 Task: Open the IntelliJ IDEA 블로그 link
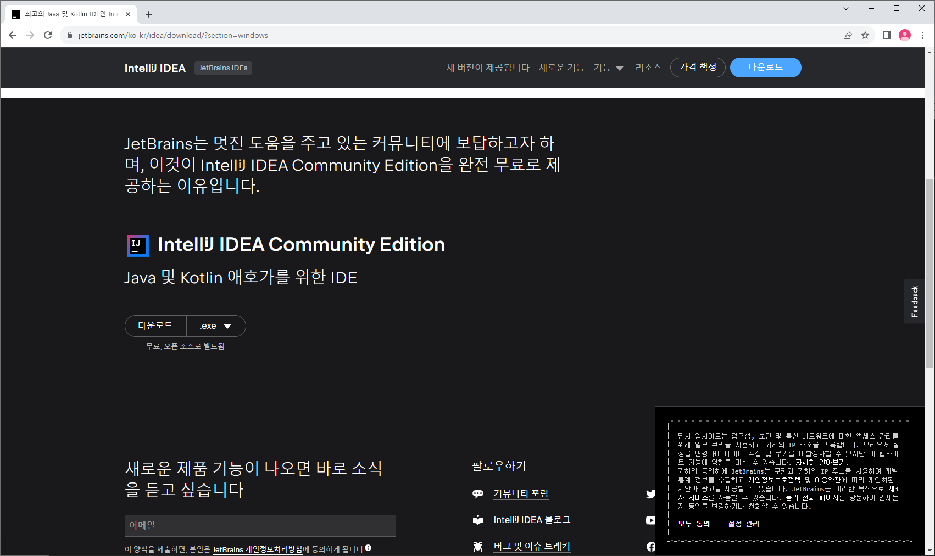coord(532,520)
